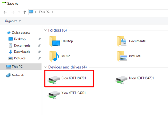
Task: Go up one folder level
Action: point(25,12)
